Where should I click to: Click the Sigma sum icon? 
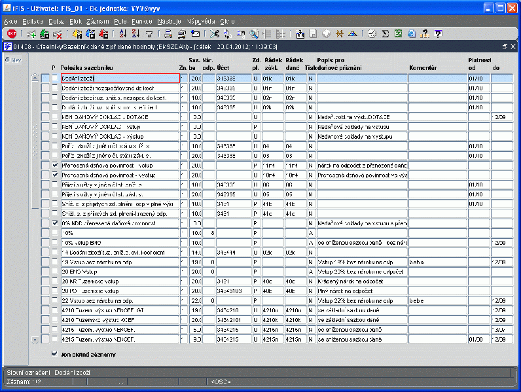point(385,33)
